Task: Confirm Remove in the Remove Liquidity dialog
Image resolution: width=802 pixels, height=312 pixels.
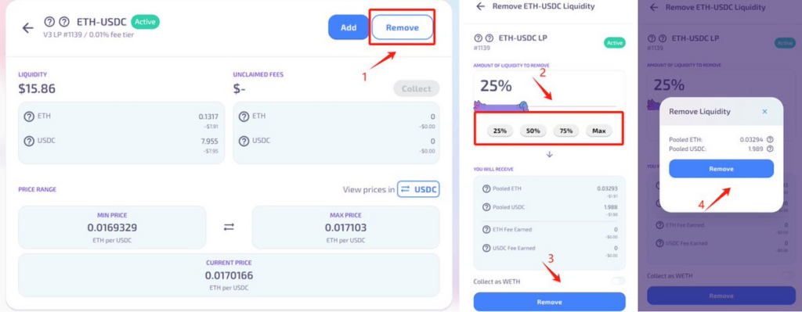Action: (x=721, y=168)
